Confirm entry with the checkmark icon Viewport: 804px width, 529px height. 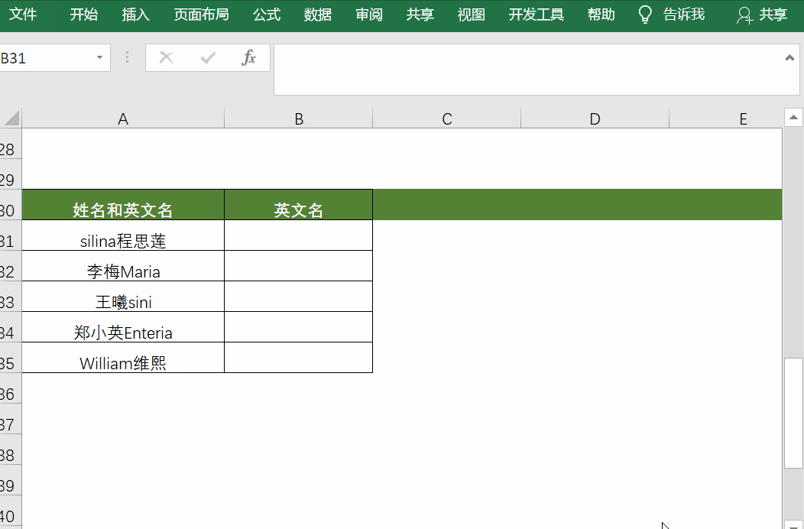208,57
